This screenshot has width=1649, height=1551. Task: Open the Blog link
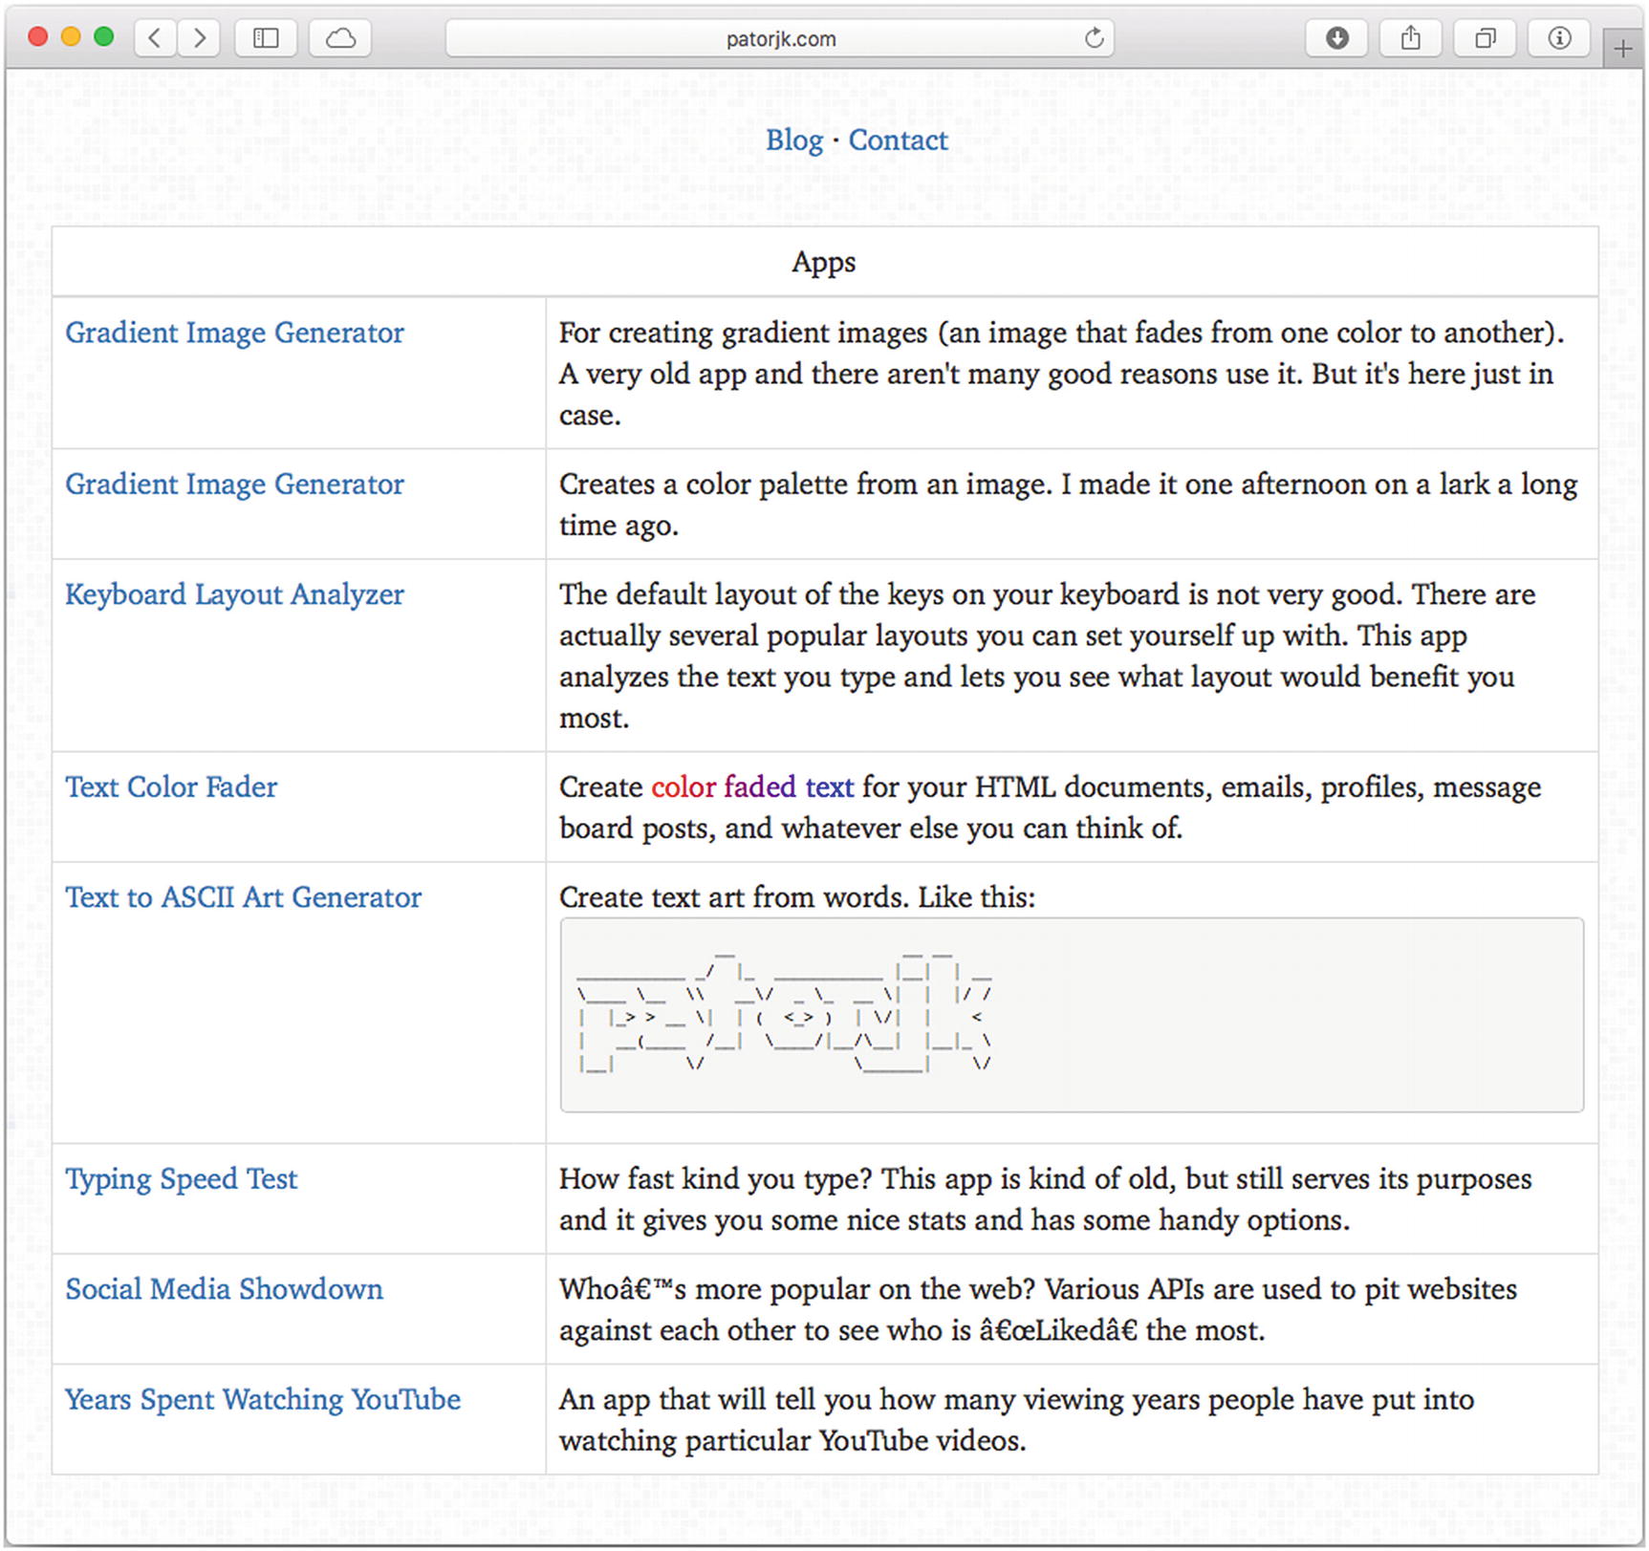(793, 140)
